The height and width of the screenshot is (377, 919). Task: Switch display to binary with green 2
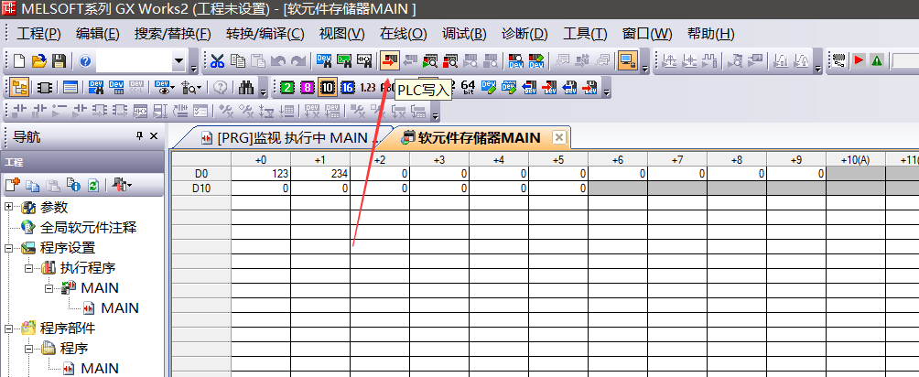coord(287,88)
